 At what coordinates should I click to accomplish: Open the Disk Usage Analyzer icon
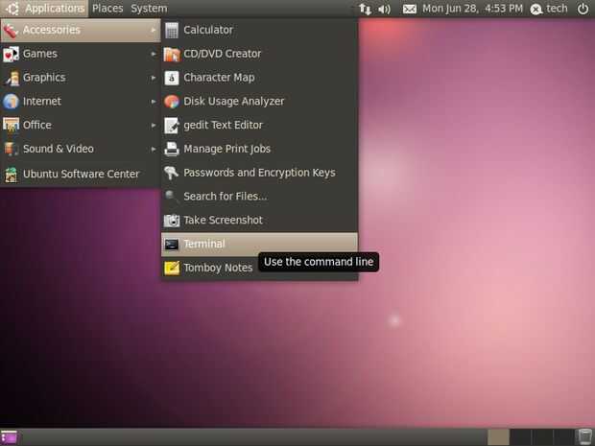tap(172, 102)
